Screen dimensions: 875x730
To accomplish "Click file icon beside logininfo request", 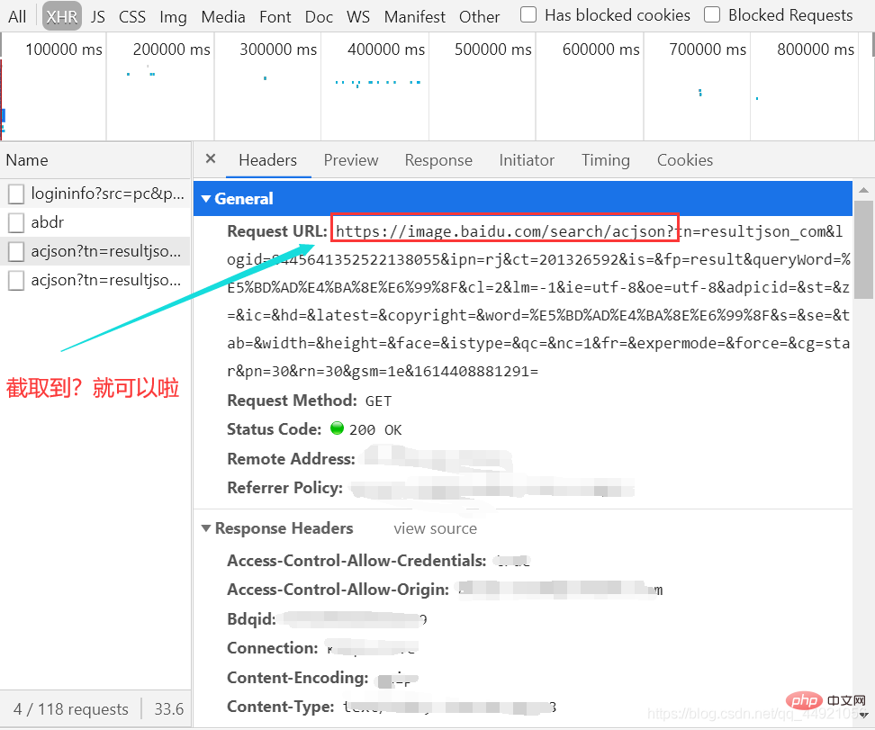I will click(x=16, y=194).
